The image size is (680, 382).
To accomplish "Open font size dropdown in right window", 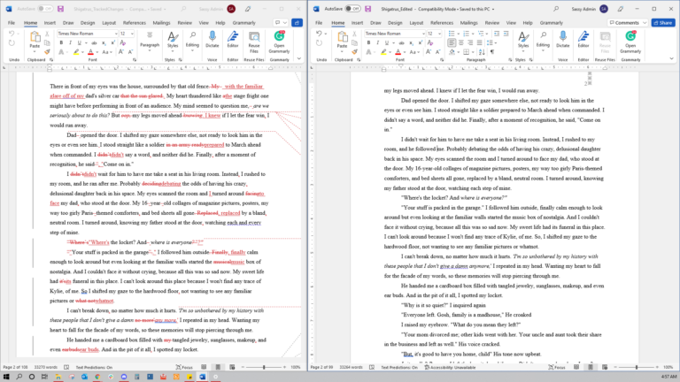I will [x=439, y=34].
